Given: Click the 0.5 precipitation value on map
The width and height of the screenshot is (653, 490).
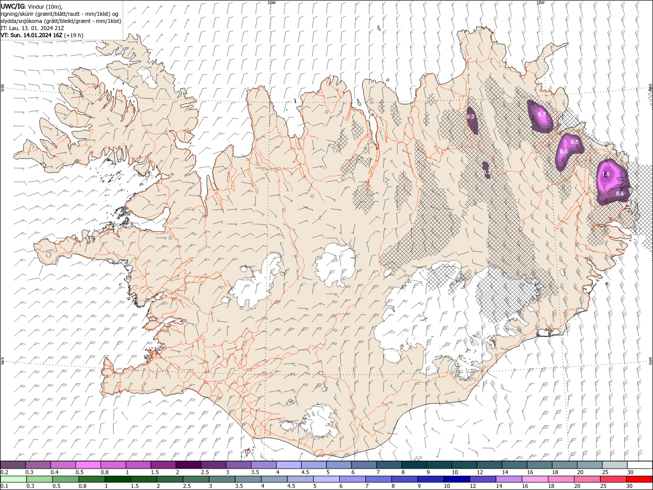Looking at the screenshot, I should [574, 142].
